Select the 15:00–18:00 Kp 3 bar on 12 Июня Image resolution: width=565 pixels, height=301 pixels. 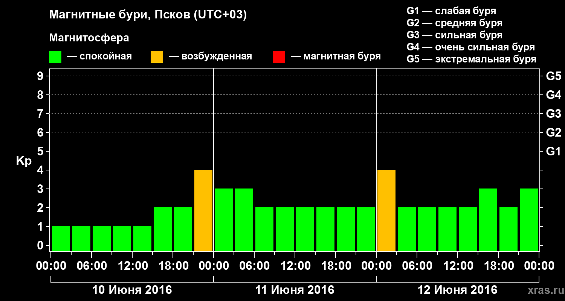(488, 220)
